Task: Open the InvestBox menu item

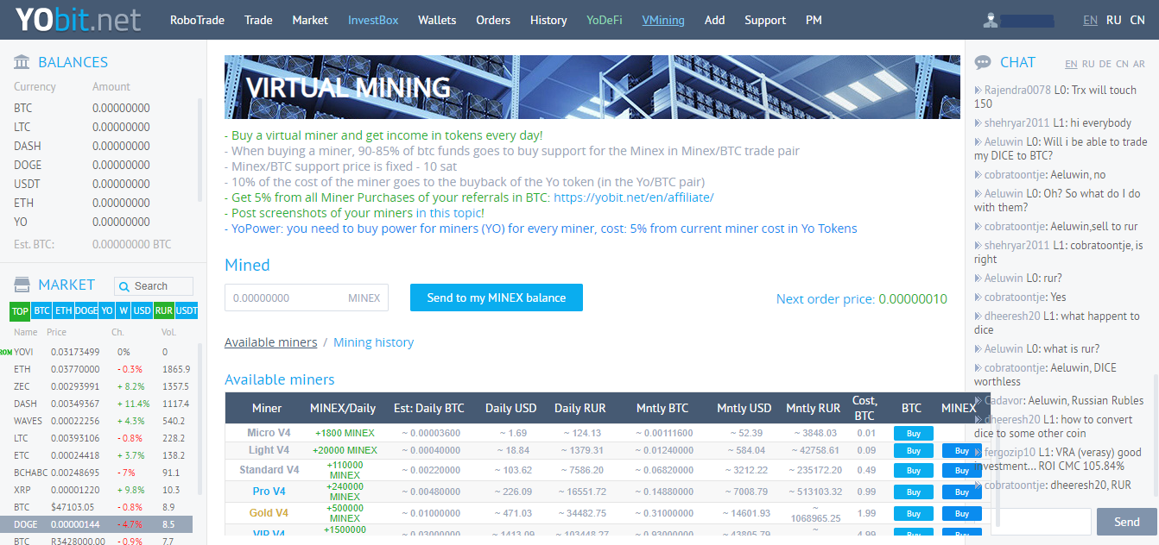Action: 374,20
